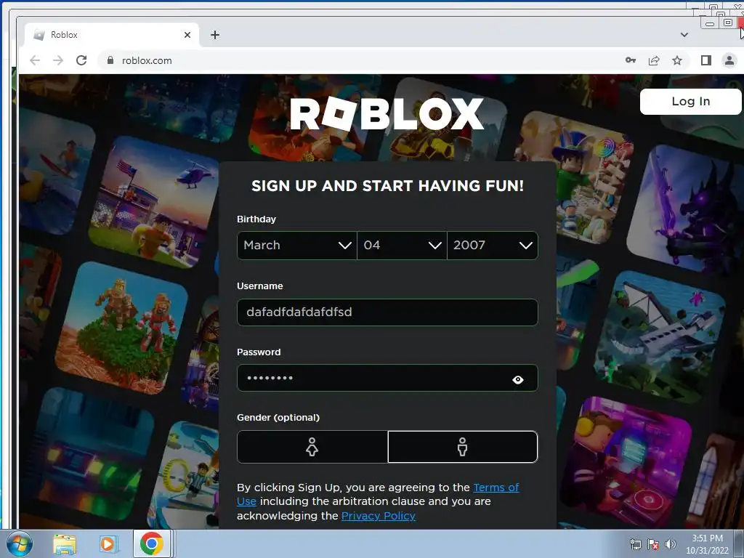Viewport: 744px width, 558px height.
Task: Open the birthday month dropdown
Action: pyautogui.click(x=297, y=246)
